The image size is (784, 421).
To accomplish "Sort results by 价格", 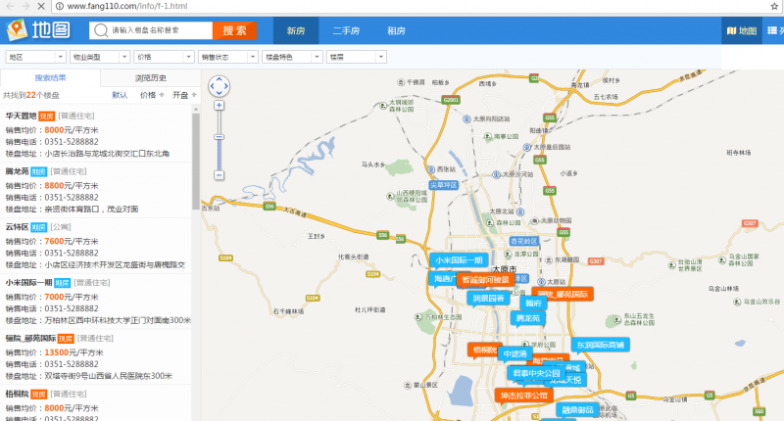I will coord(148,95).
